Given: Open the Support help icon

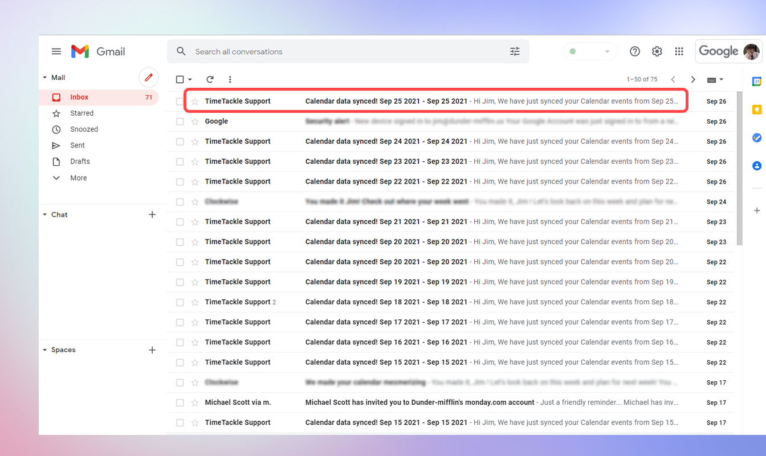Looking at the screenshot, I should pos(635,51).
